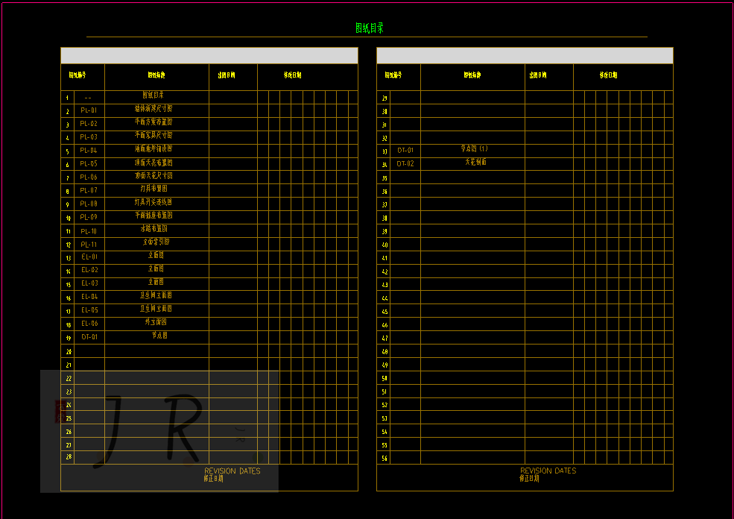Click the PL-10 drawing number cell
734x519 pixels.
click(x=89, y=231)
